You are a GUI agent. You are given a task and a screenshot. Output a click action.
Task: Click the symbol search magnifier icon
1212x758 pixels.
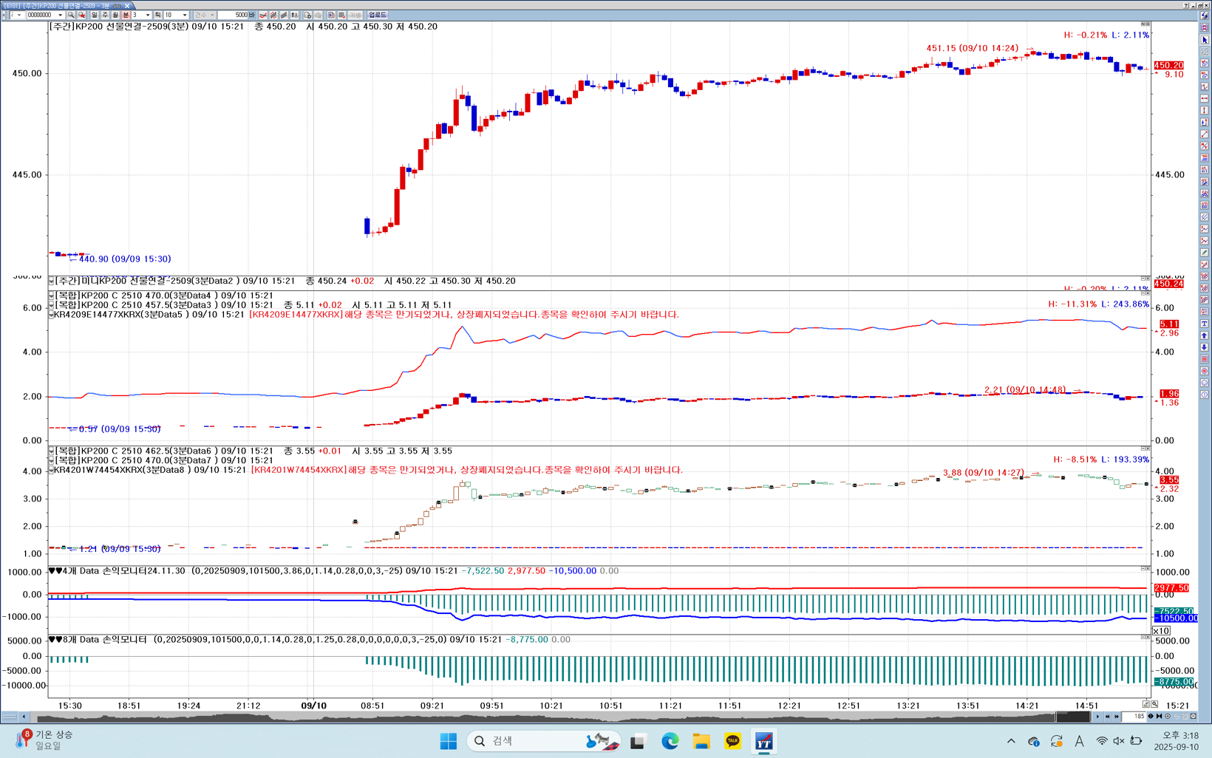(71, 15)
